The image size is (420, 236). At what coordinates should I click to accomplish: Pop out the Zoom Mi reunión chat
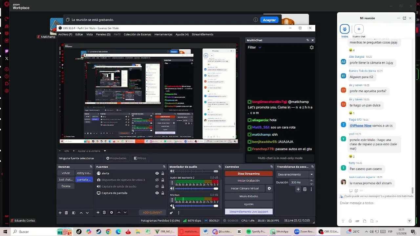click(404, 18)
